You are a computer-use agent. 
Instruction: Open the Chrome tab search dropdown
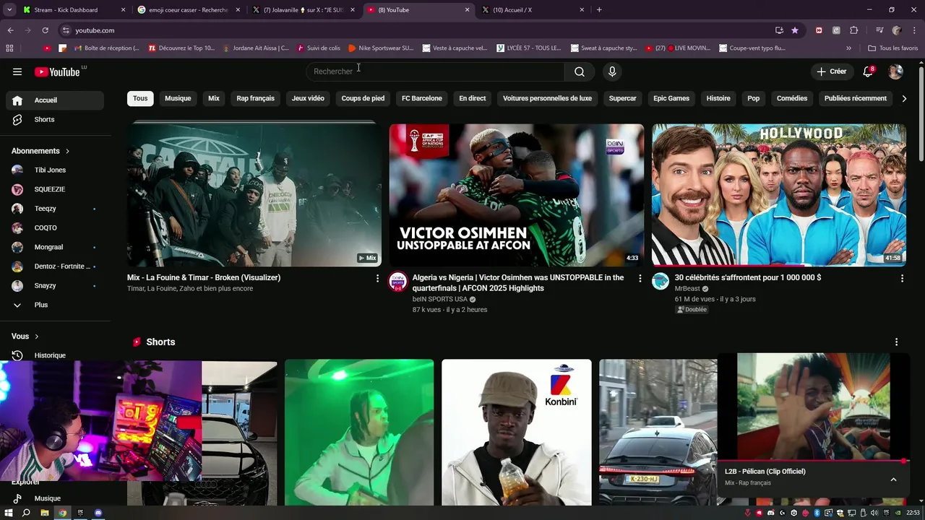coord(9,10)
